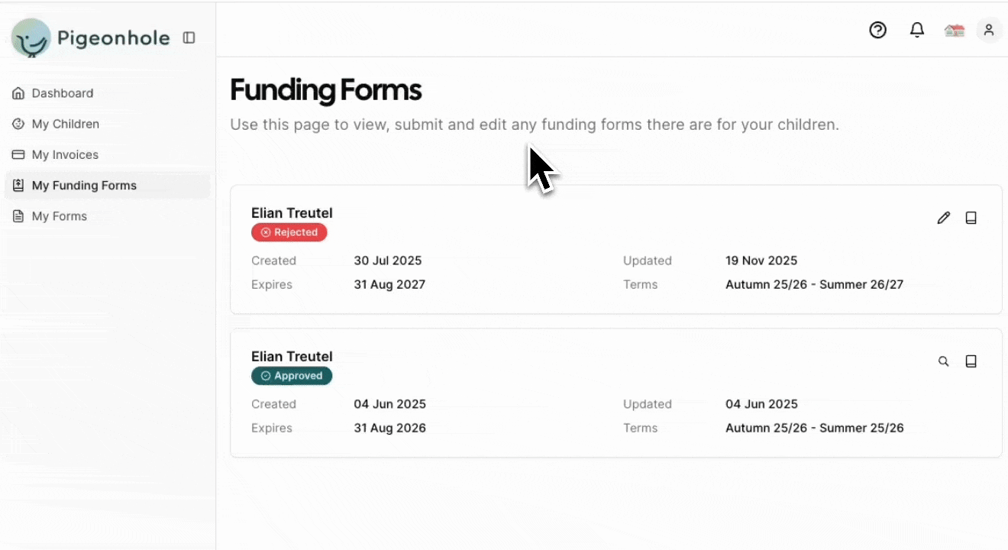Go to Dashboard in the sidebar
This screenshot has height=550, width=1008.
(x=62, y=93)
